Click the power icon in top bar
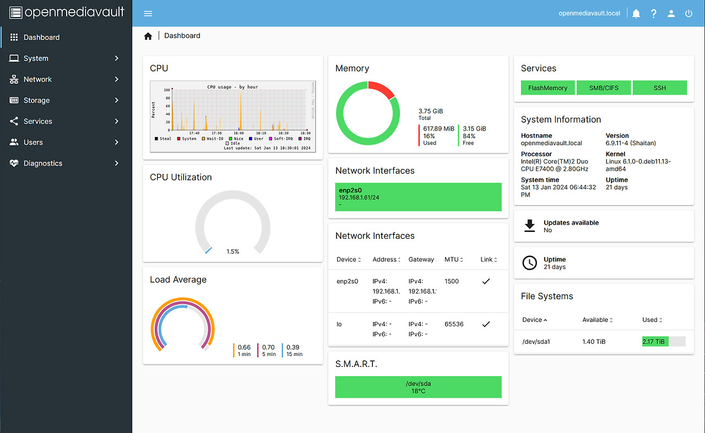Viewport: 705px width, 433px height. (x=688, y=14)
